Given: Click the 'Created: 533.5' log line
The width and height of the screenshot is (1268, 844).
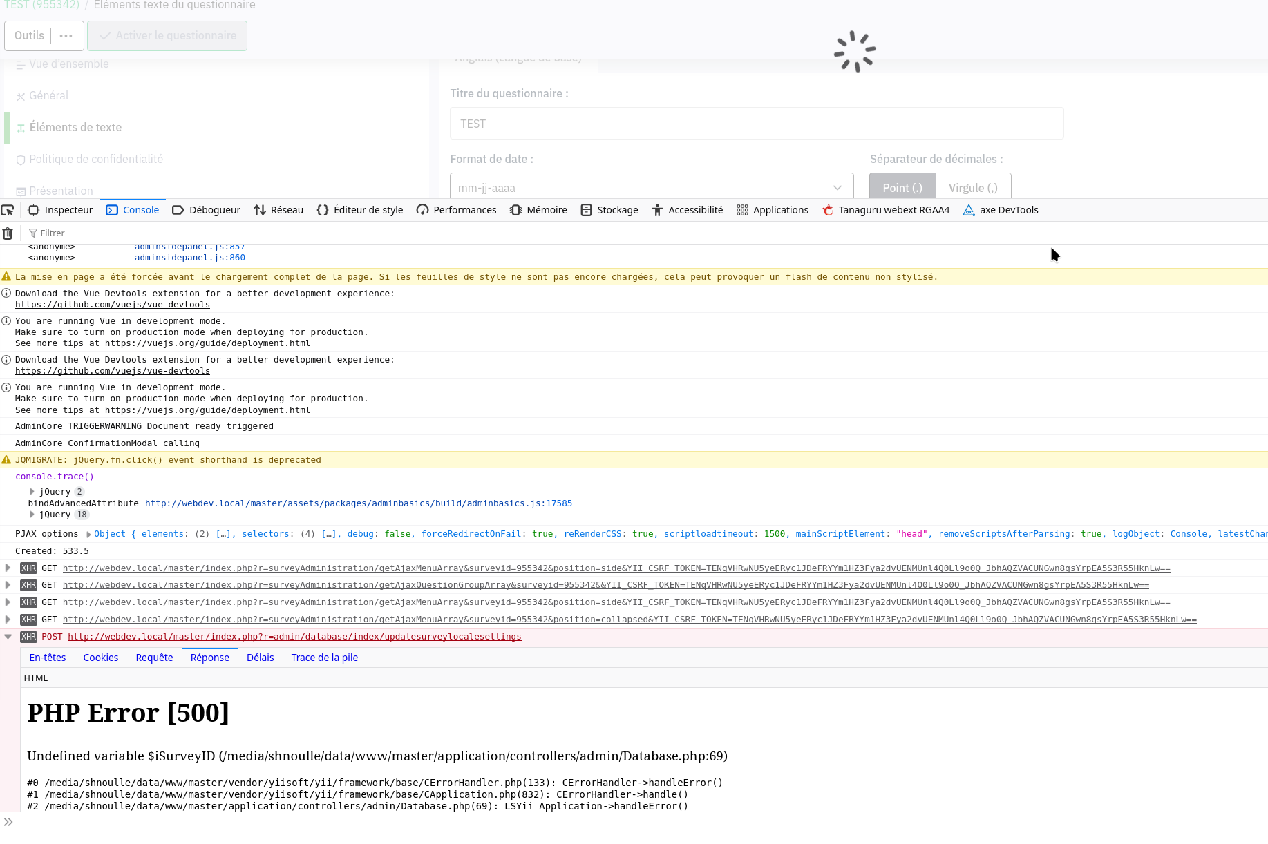Looking at the screenshot, I should pyautogui.click(x=52, y=551).
